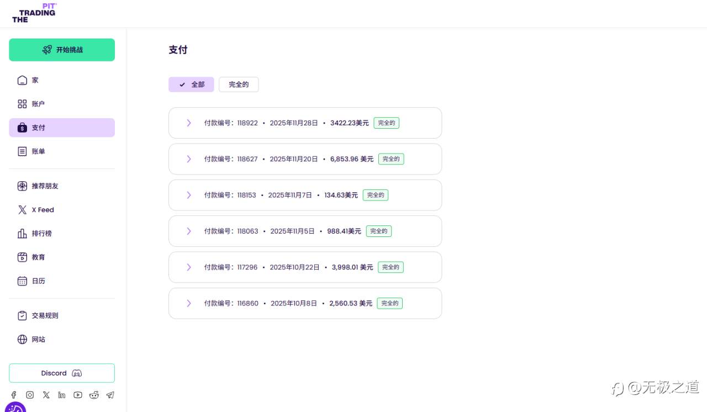The image size is (707, 412).
Task: Open the 排行榜 leaderboard icon
Action: (x=22, y=233)
